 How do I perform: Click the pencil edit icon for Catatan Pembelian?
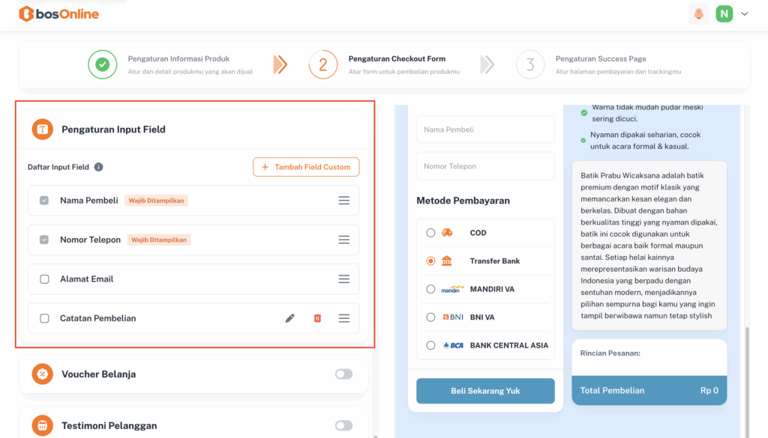pos(290,318)
